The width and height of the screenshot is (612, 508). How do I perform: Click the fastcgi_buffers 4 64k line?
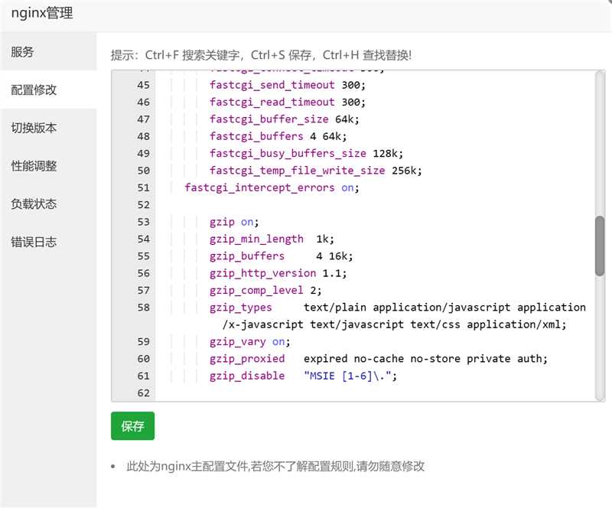[x=278, y=136]
